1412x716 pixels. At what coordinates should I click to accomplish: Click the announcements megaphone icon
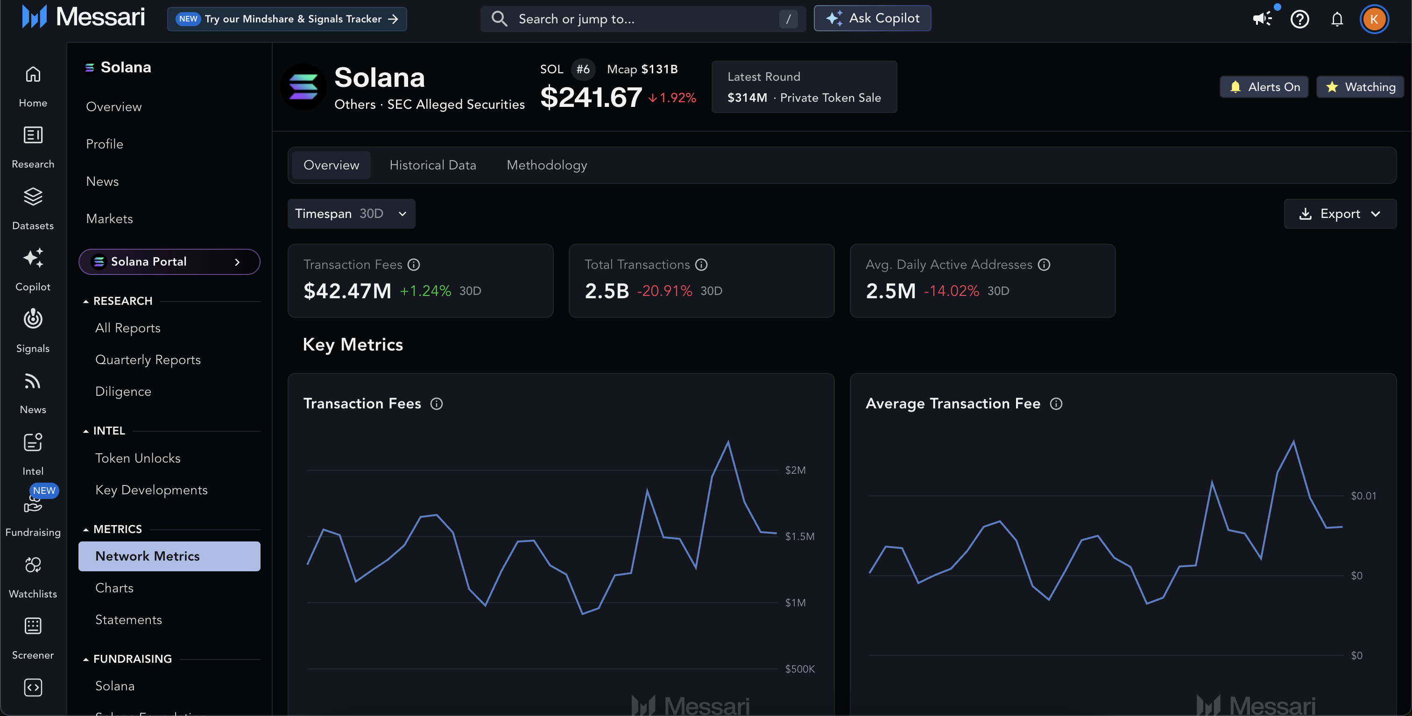(1263, 19)
